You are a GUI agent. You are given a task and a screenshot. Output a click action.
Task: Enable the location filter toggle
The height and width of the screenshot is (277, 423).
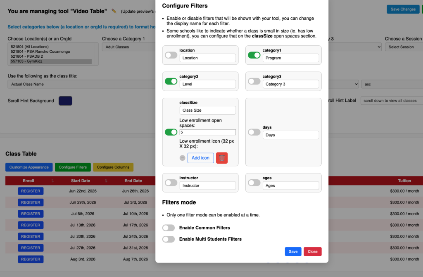pos(171,55)
